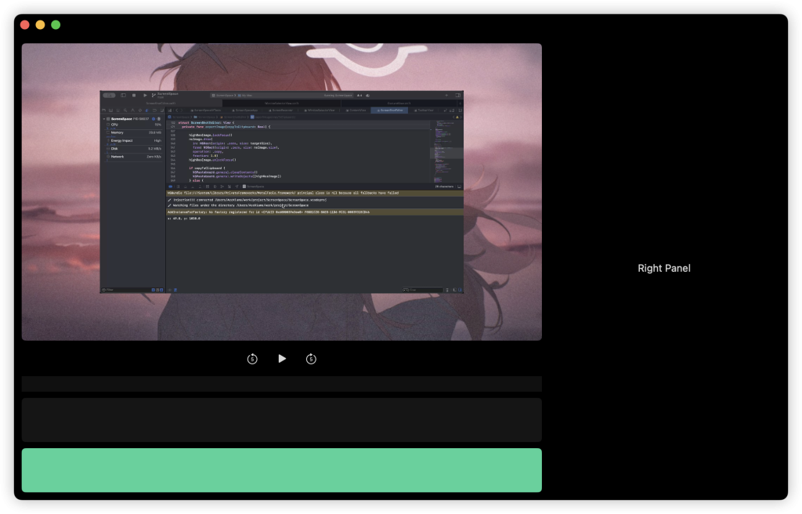Click the thin dark timeline strip
The image size is (802, 514).
tap(281, 384)
